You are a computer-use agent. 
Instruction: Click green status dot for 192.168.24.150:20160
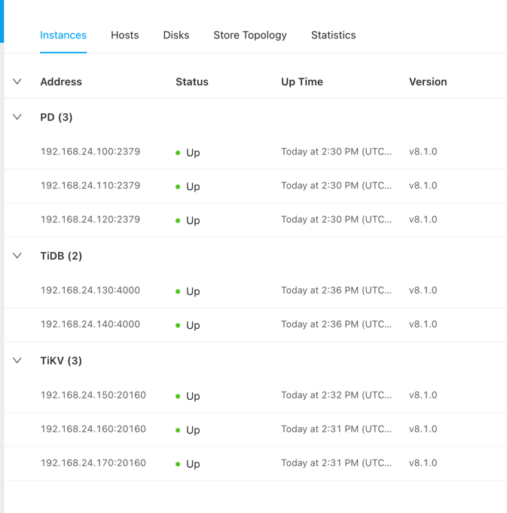(x=178, y=397)
